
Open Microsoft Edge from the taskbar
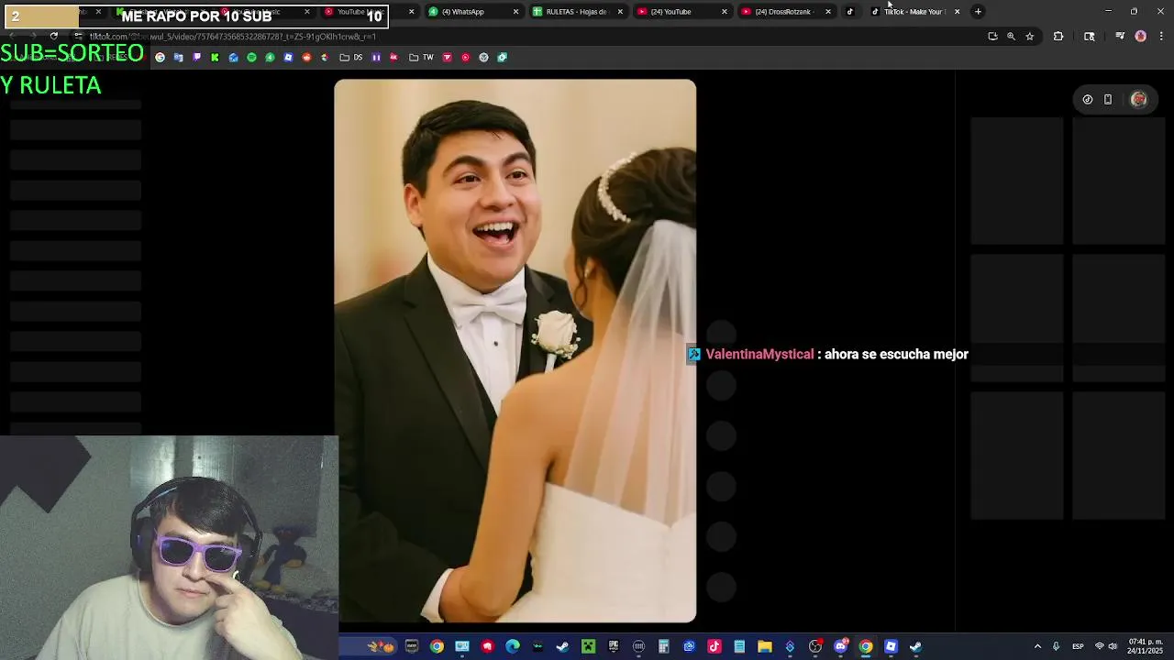coord(513,646)
